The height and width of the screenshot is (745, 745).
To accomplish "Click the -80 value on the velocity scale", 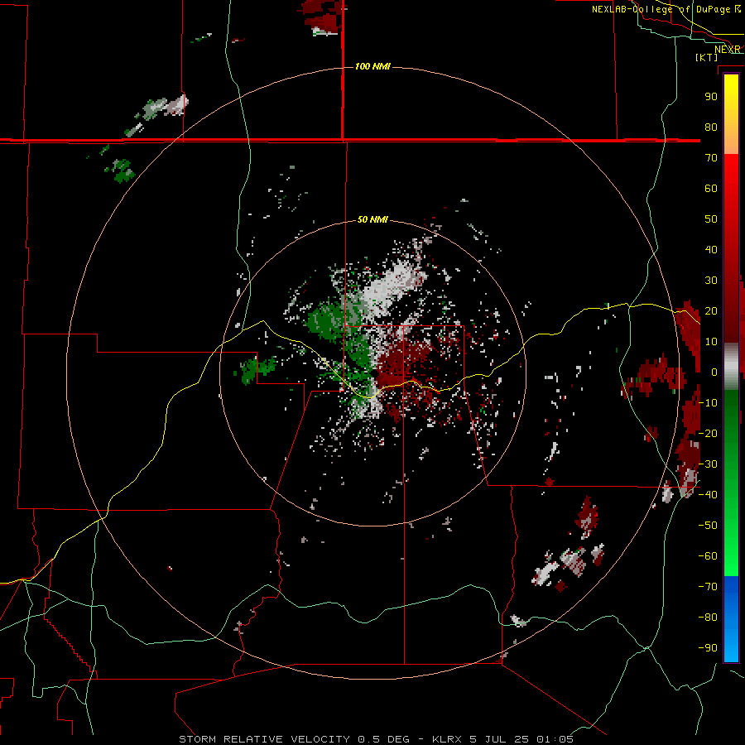I will point(708,618).
